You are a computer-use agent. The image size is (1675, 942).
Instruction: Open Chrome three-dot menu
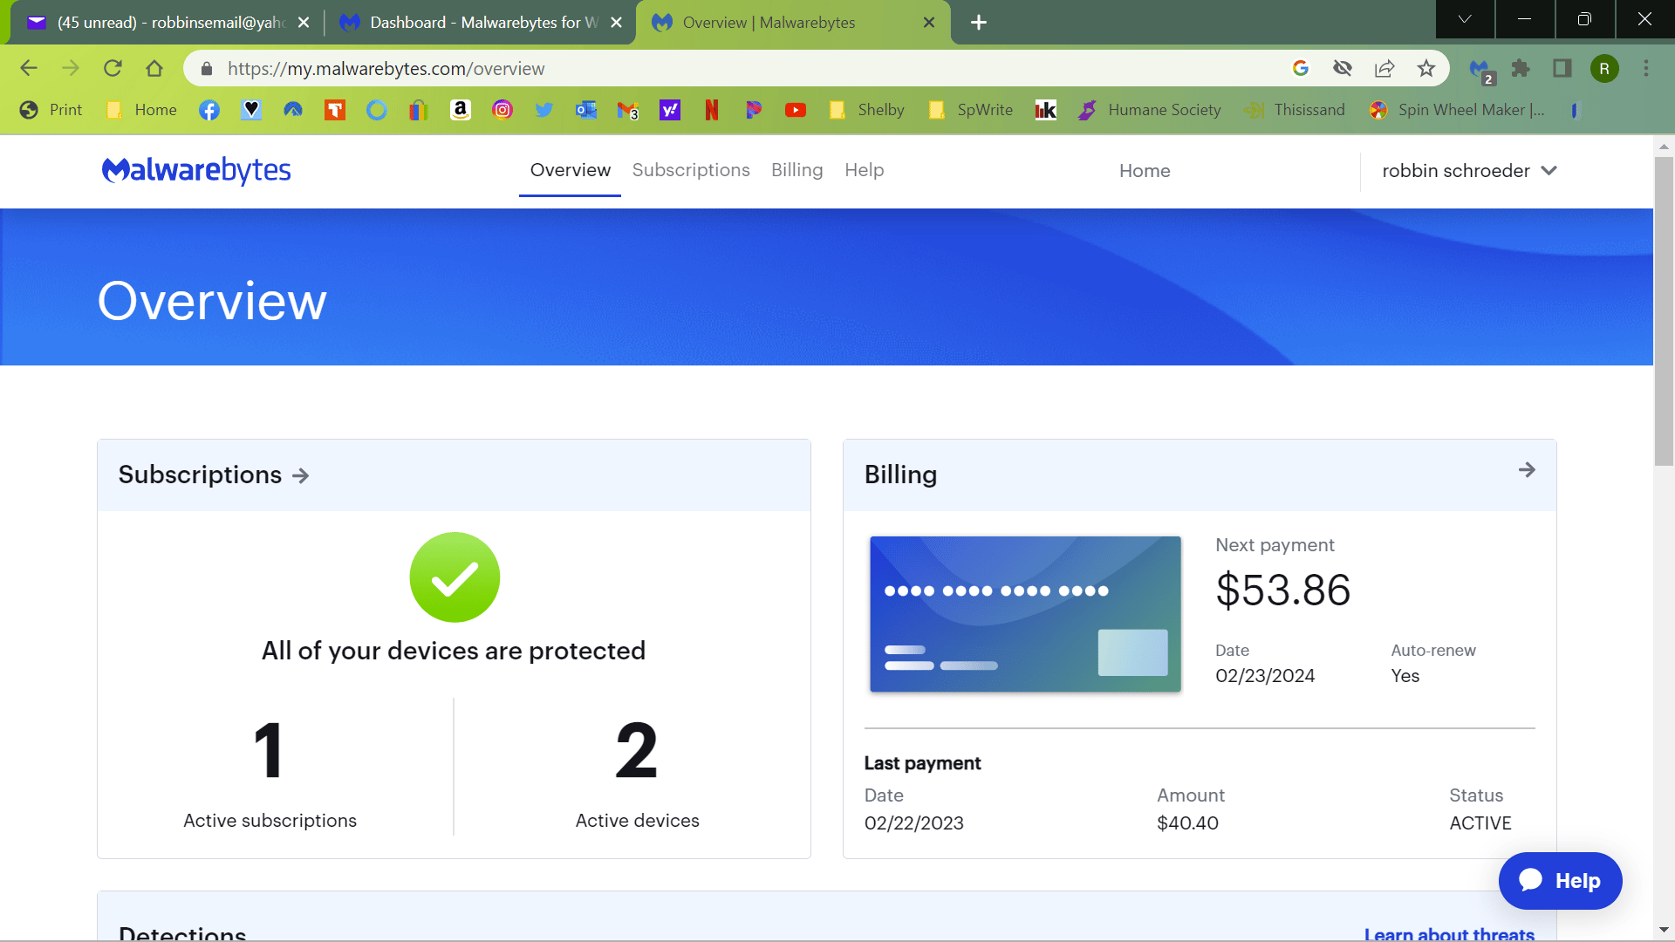(1646, 68)
